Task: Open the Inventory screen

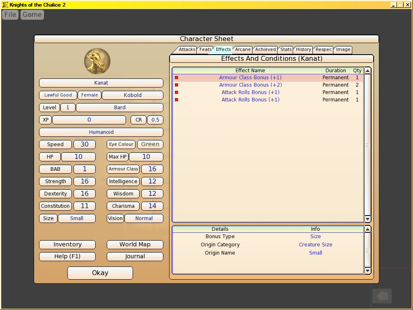Action: pos(67,244)
